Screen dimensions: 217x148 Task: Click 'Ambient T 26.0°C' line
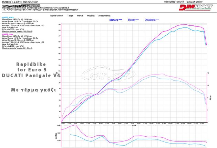23,42
